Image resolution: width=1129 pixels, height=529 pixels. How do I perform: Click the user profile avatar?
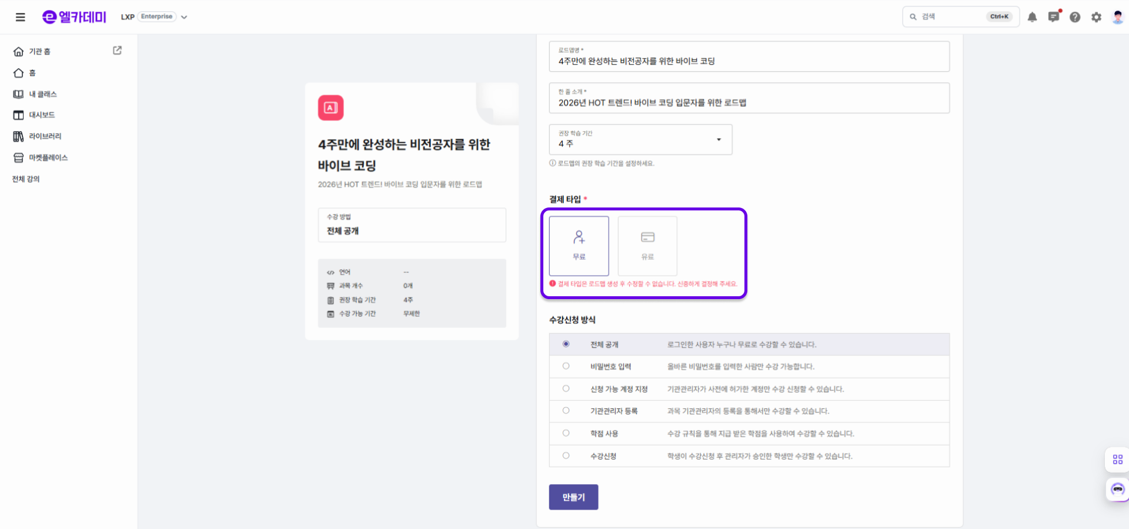tap(1117, 17)
